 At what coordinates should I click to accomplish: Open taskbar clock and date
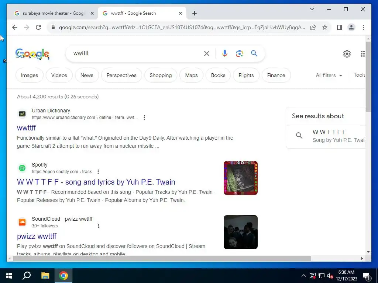tap(346, 276)
